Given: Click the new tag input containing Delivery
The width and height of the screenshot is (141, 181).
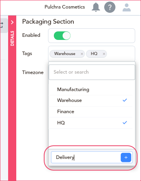Looking at the screenshot, I should point(86,157).
